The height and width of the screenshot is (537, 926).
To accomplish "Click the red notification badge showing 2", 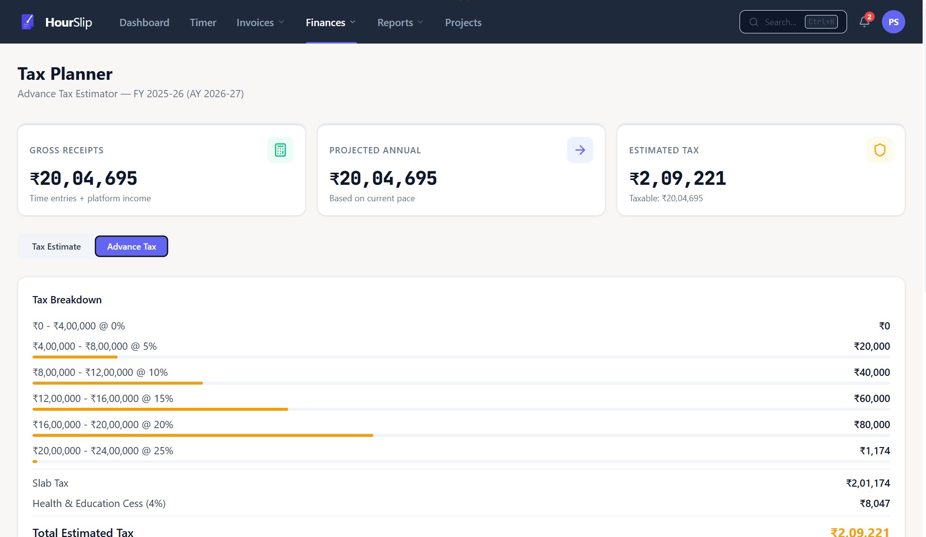I will point(869,16).
